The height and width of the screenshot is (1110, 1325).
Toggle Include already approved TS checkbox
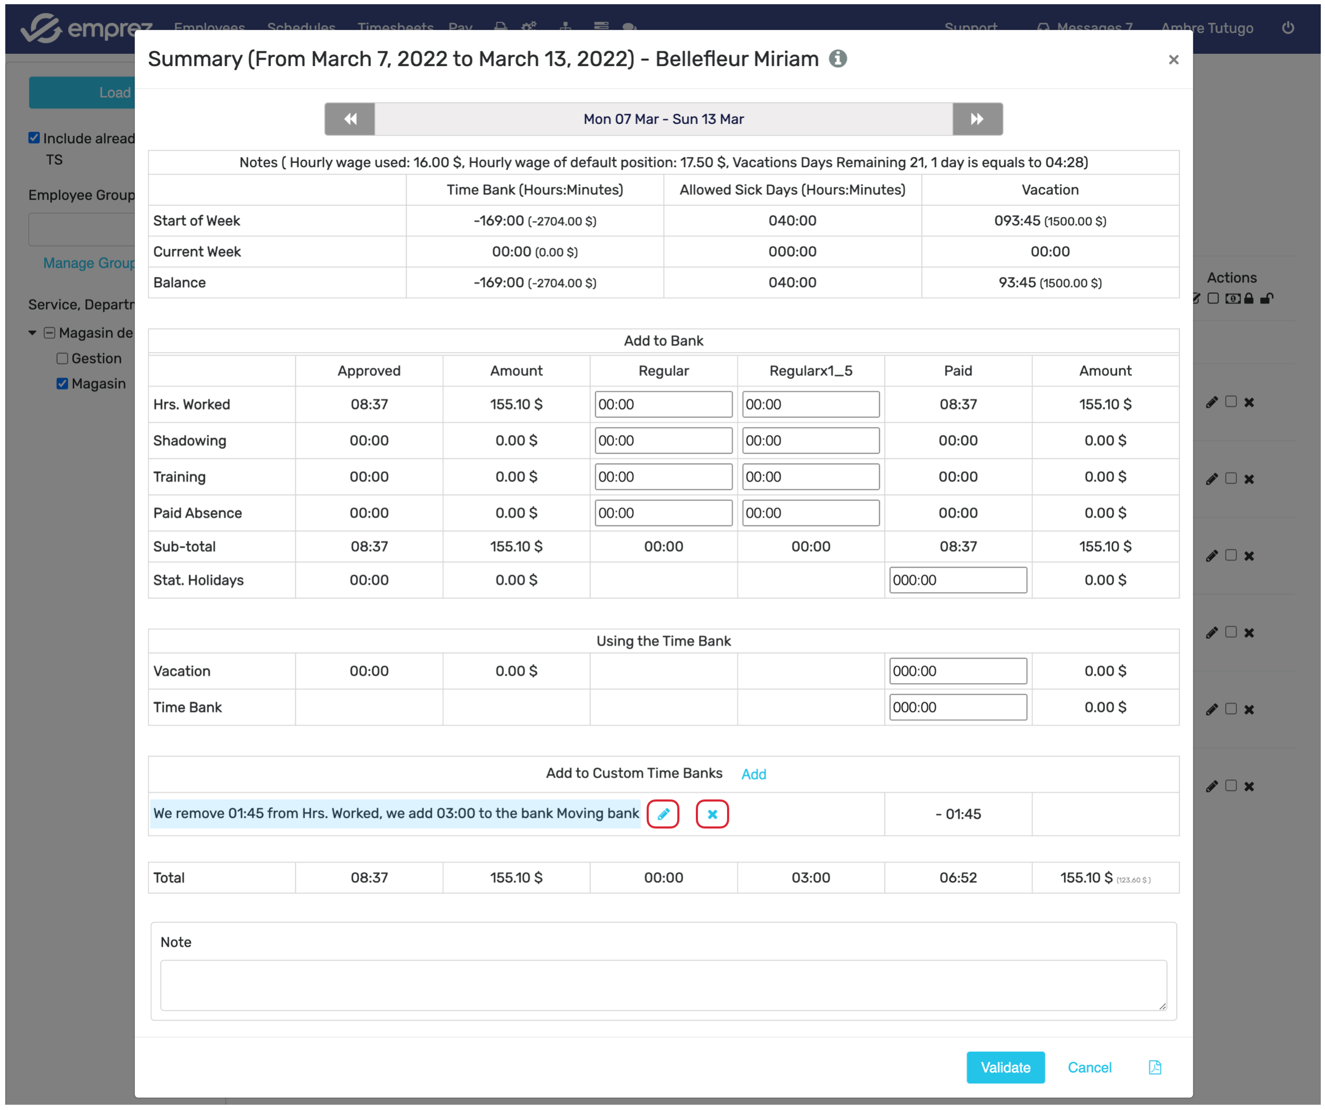click(34, 138)
